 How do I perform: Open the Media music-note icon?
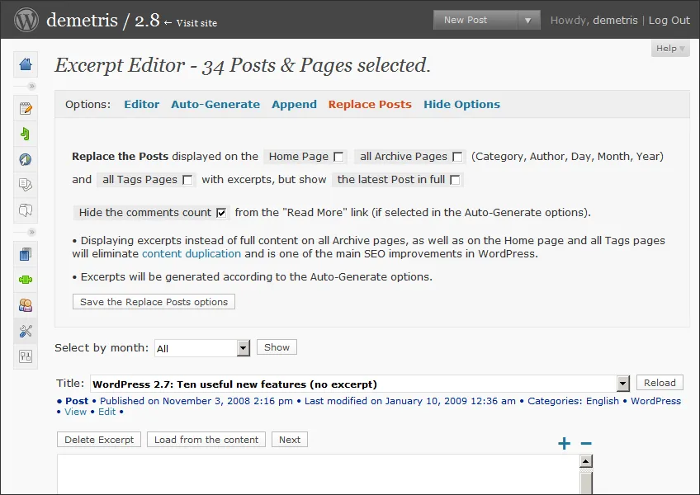26,134
